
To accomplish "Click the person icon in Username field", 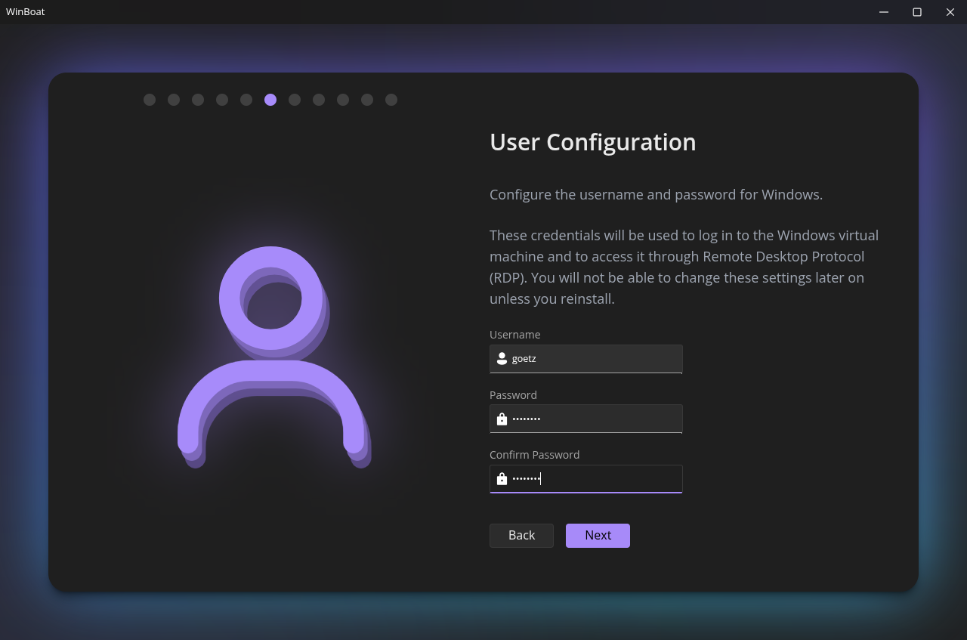I will tap(502, 359).
